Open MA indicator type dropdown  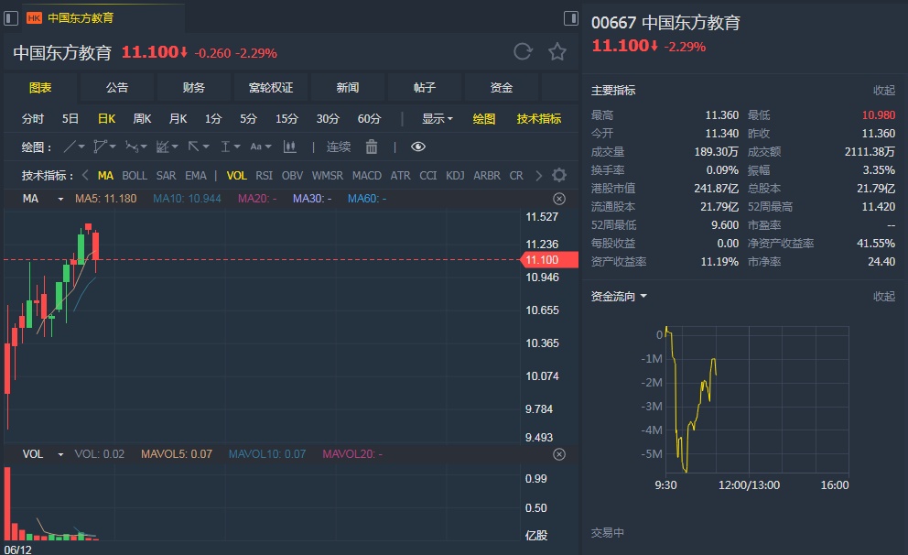point(60,199)
